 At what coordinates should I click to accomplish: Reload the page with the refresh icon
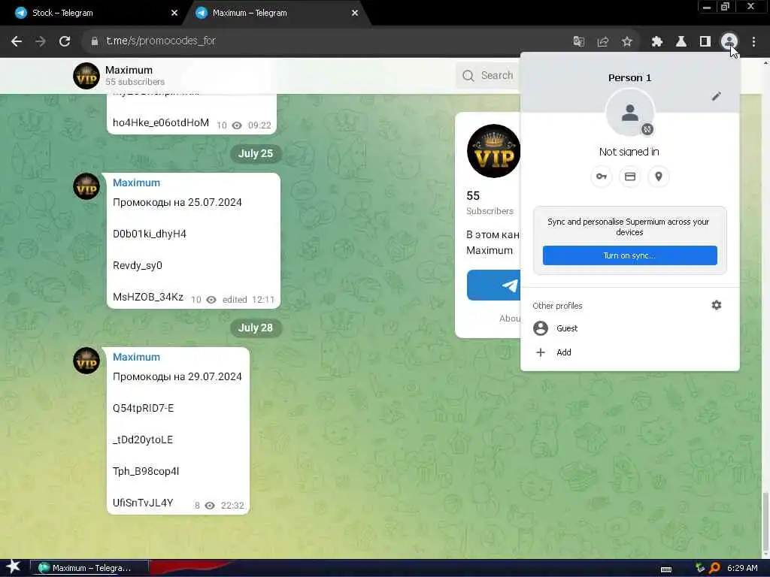click(65, 41)
